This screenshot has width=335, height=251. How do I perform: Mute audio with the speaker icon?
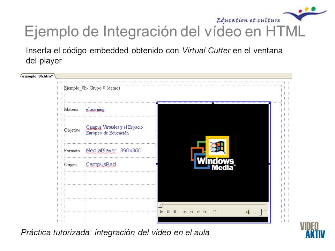coord(248,212)
